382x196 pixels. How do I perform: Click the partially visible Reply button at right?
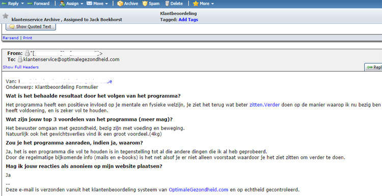coord(373,67)
